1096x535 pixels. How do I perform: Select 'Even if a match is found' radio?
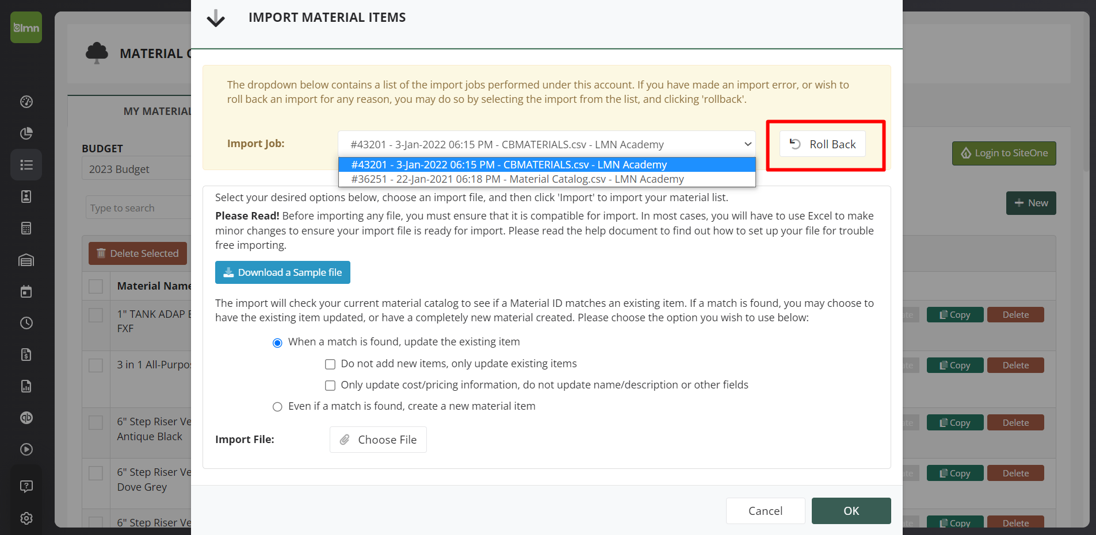(277, 407)
